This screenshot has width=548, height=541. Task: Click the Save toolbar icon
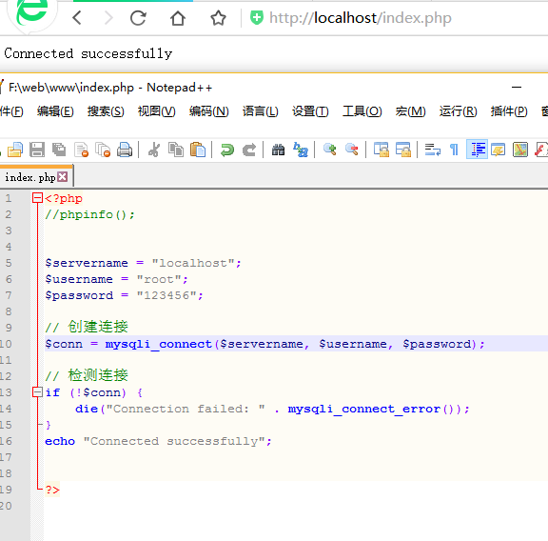pyautogui.click(x=37, y=150)
